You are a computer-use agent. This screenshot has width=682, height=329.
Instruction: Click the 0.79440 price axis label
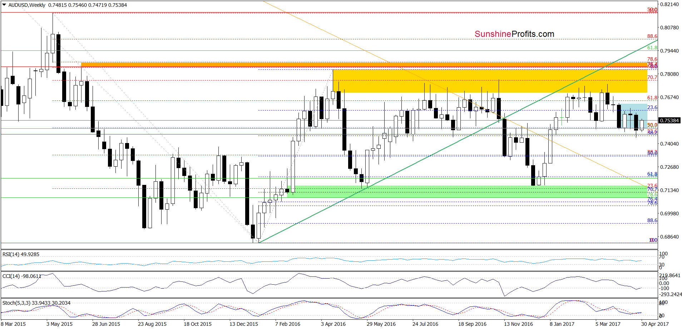[669, 51]
